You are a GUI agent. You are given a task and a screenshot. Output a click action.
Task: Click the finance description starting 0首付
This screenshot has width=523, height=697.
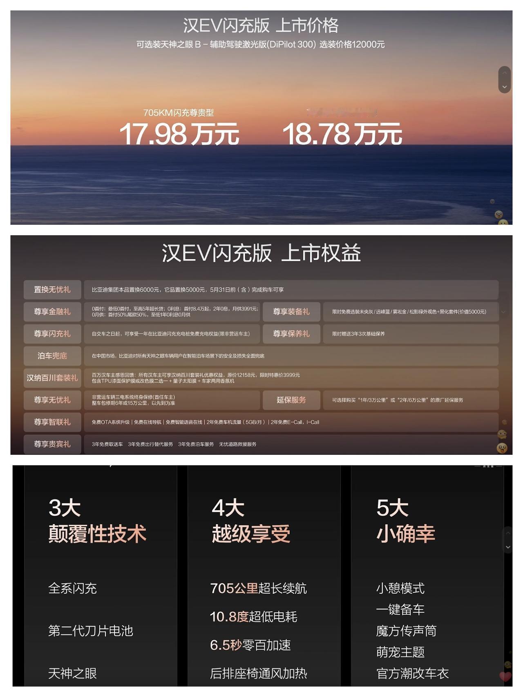tap(175, 312)
